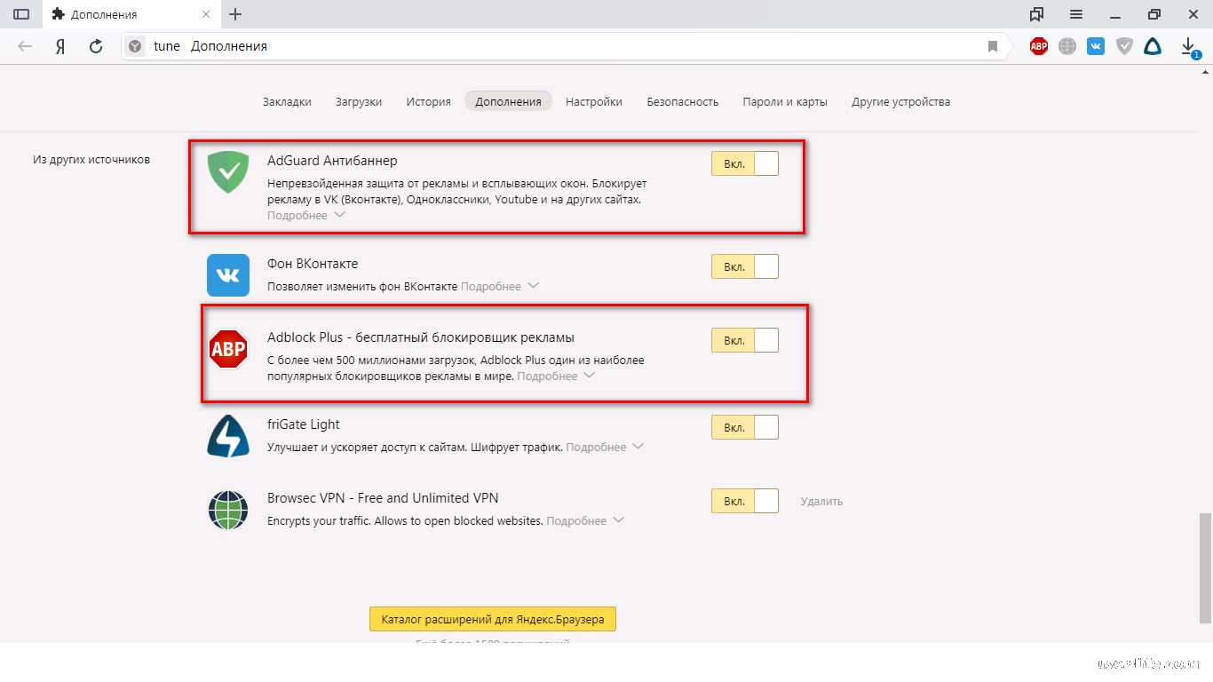Viewport: 1213px width, 682px height.
Task: Click the Фон ВКонтакте VK logo
Action: click(228, 275)
